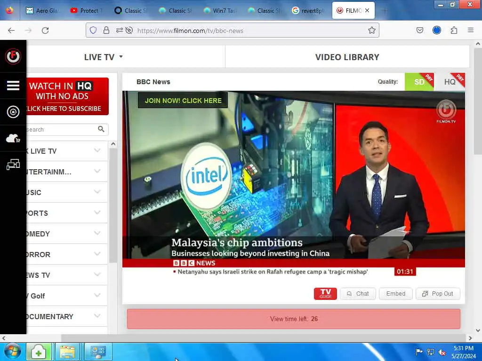Click the BBC News channel title

(x=153, y=82)
